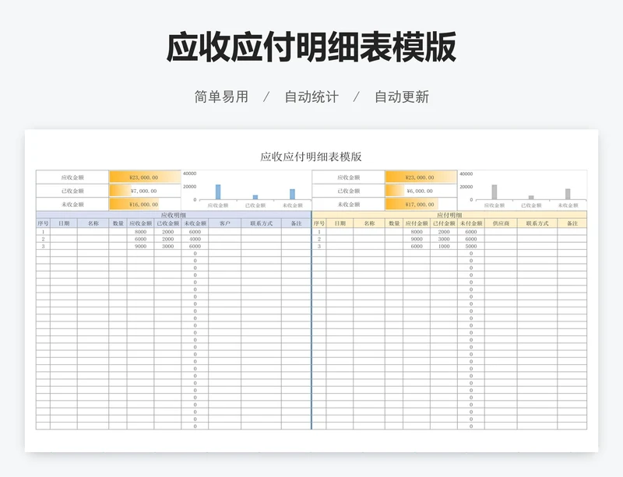Image resolution: width=623 pixels, height=477 pixels.
Task: Select the 9000 cell in 应付明细 row 2
Action: [417, 239]
